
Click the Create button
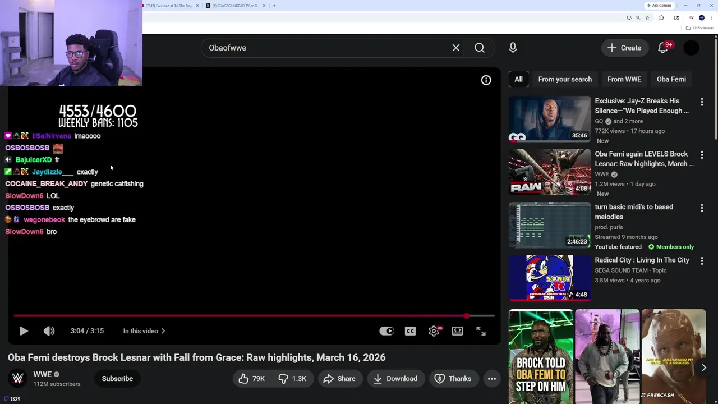tap(624, 48)
